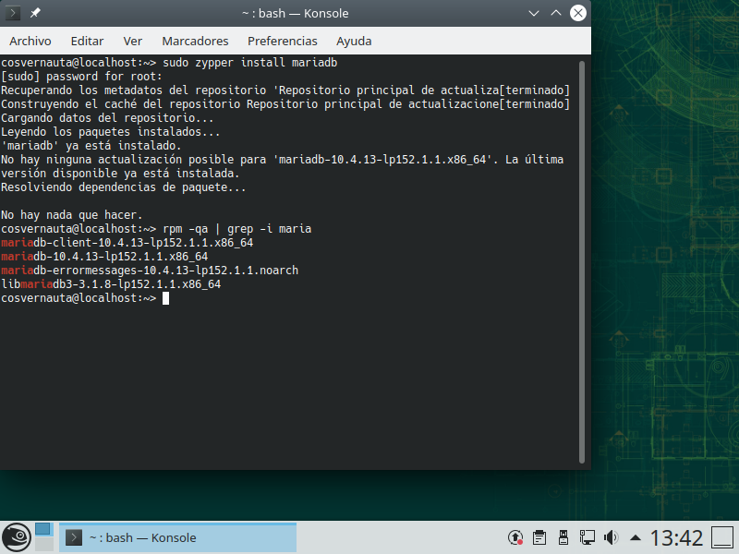
Task: Click the 13:42 clock
Action: [676, 537]
